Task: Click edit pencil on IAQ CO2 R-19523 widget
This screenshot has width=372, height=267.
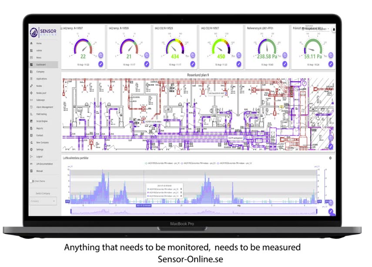Action: [x=193, y=64]
